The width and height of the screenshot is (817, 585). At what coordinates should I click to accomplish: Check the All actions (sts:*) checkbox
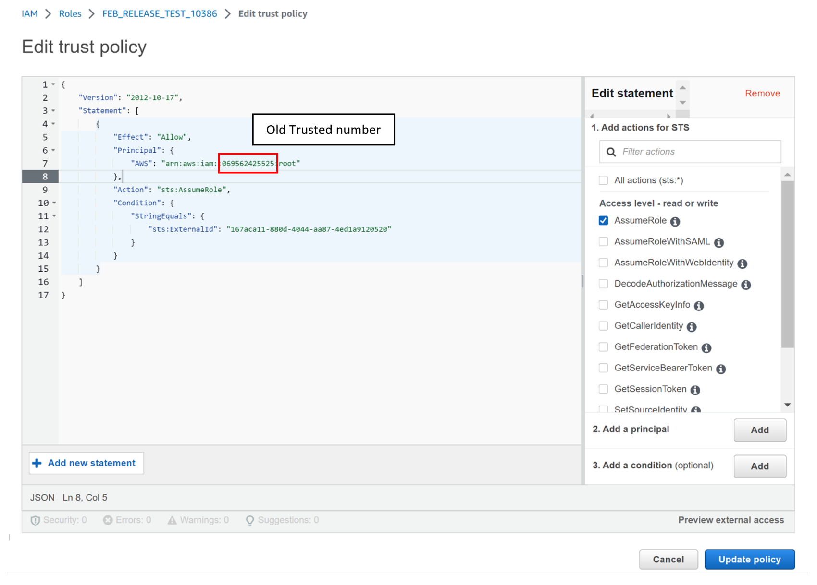[x=604, y=180]
